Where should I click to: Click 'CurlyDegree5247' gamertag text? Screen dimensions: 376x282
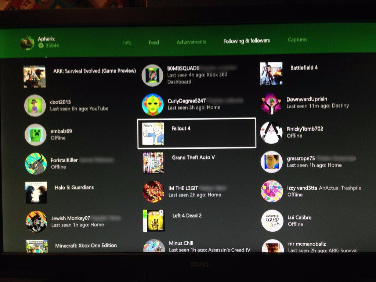(x=187, y=101)
